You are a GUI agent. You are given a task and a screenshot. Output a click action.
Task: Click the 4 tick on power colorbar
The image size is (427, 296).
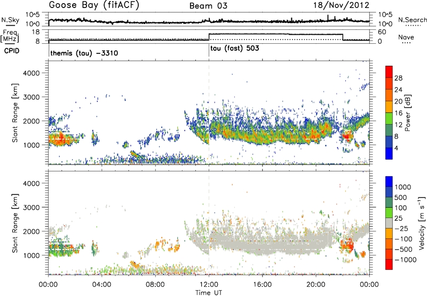pyautogui.click(x=396, y=148)
